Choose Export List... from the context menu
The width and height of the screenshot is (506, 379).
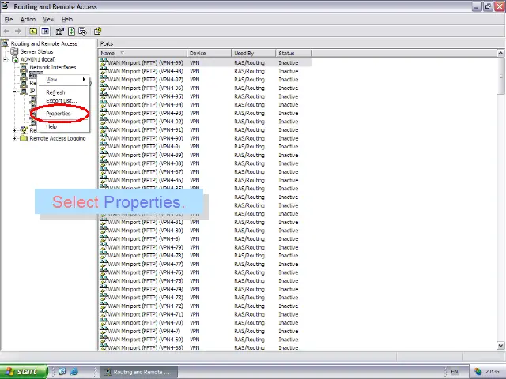click(x=63, y=101)
